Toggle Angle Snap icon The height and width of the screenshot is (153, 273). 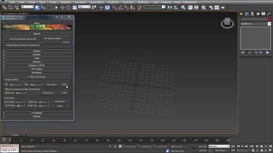120,8
